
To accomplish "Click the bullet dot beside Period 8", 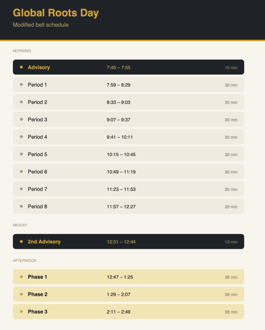I will coord(21,206).
